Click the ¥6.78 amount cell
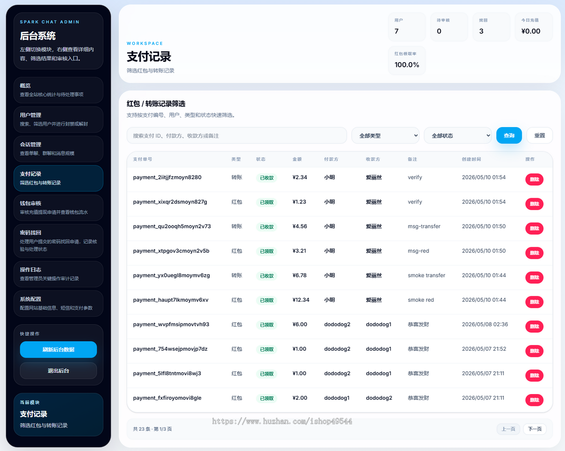The height and width of the screenshot is (451, 565). click(x=300, y=275)
